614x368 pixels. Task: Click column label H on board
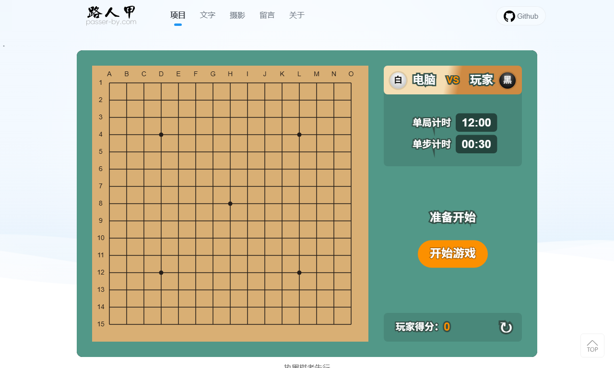coord(230,74)
